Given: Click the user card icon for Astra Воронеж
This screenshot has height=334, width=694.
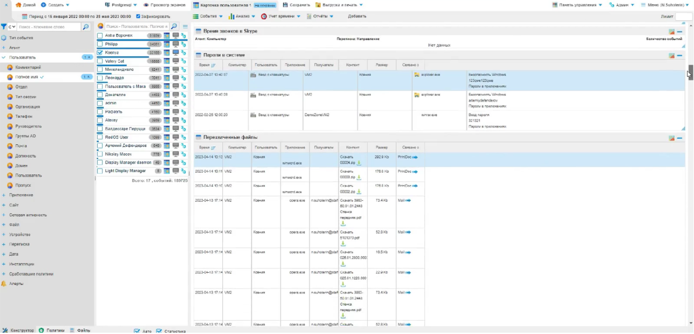Looking at the screenshot, I should pos(167,35).
